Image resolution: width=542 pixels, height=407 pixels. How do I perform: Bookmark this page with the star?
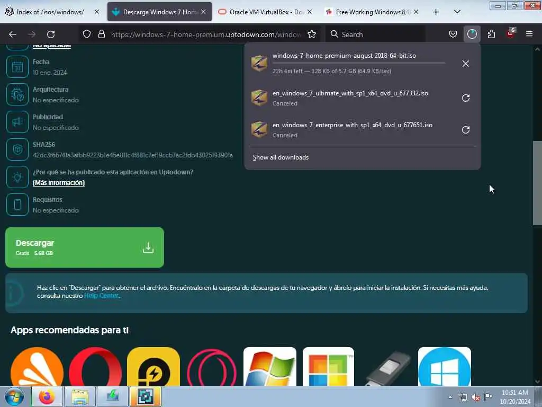coord(312,34)
